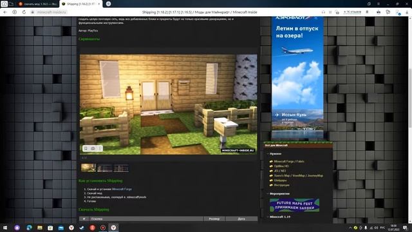Click the active Yandex Browser taskbar icon
This screenshot has height=232, width=412.
pos(113,227)
